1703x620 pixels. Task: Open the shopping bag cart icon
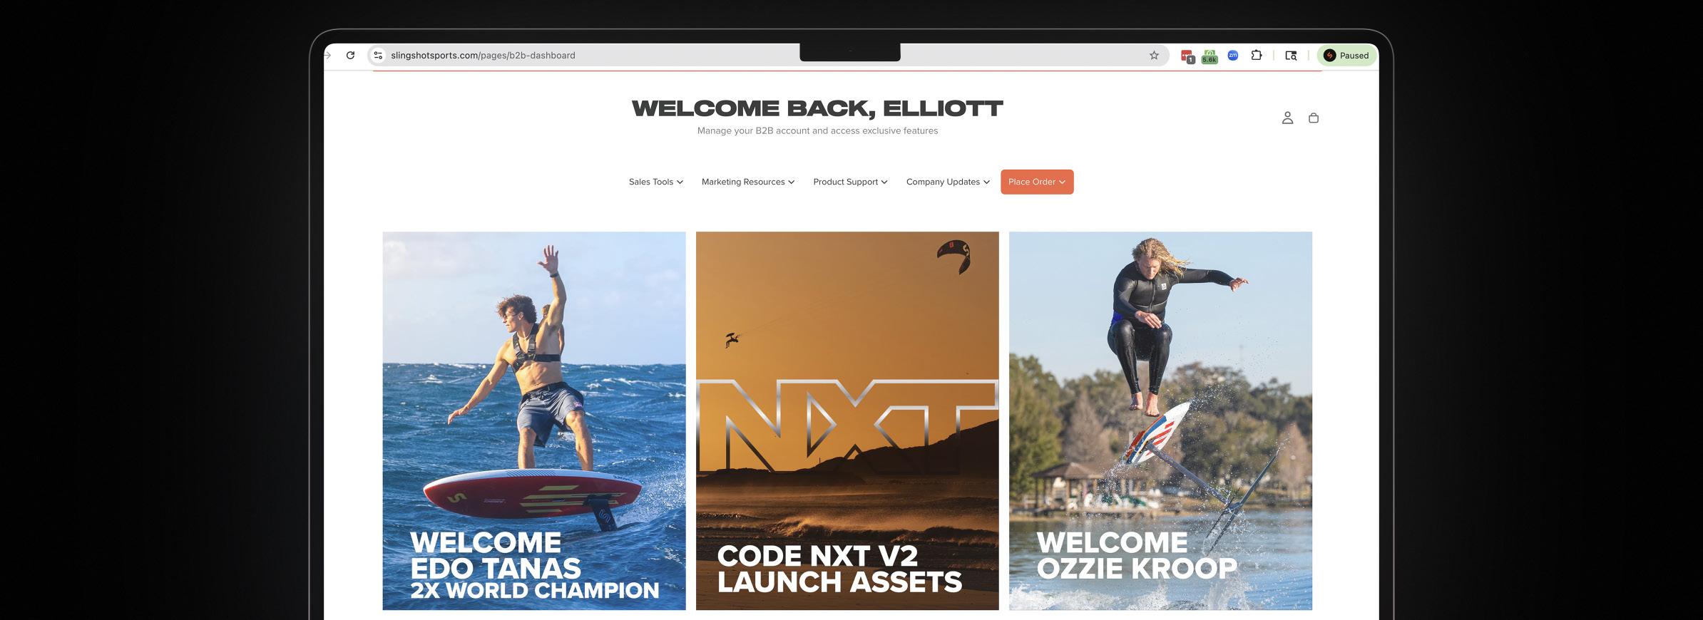click(x=1314, y=118)
